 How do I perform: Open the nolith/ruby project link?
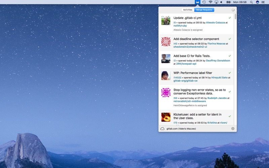click(180, 26)
